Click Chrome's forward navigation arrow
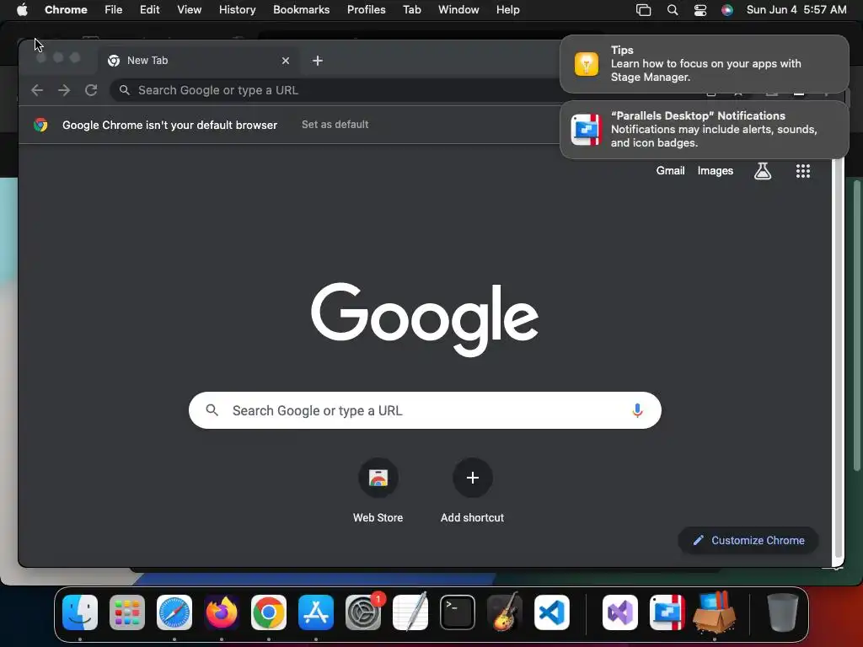This screenshot has height=647, width=863. pos(64,90)
